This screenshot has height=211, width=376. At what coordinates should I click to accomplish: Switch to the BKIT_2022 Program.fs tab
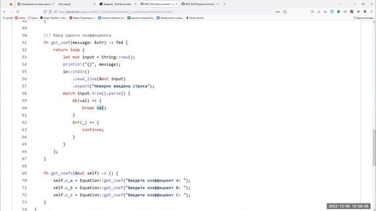point(200,4)
